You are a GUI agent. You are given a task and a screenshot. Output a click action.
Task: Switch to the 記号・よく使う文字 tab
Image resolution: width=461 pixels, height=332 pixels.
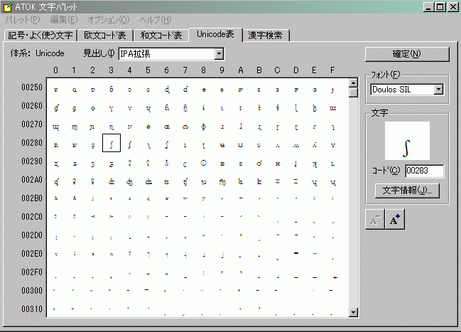40,36
